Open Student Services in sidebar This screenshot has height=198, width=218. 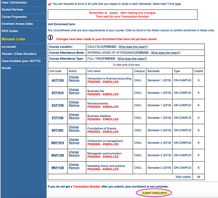(12, 10)
